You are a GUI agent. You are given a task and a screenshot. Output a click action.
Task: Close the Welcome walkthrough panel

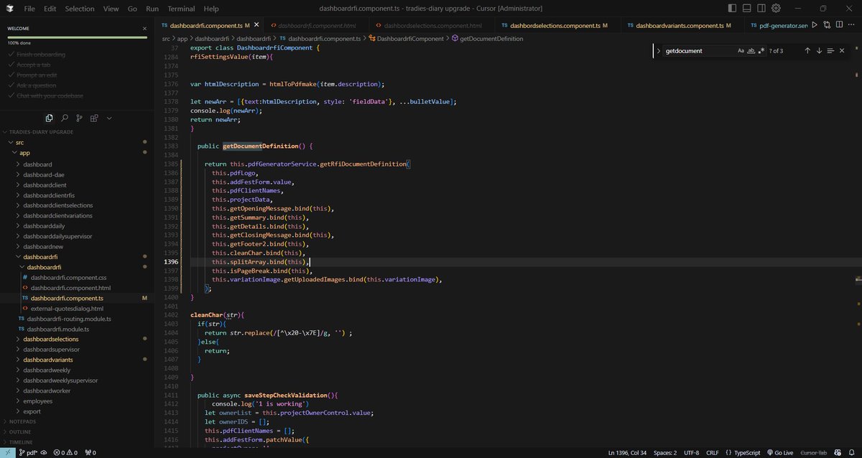coord(144,29)
